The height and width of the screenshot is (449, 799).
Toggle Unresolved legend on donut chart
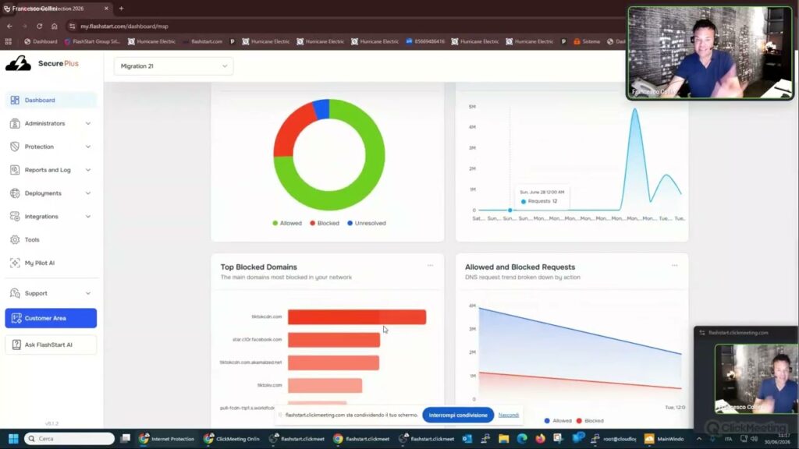coord(367,223)
